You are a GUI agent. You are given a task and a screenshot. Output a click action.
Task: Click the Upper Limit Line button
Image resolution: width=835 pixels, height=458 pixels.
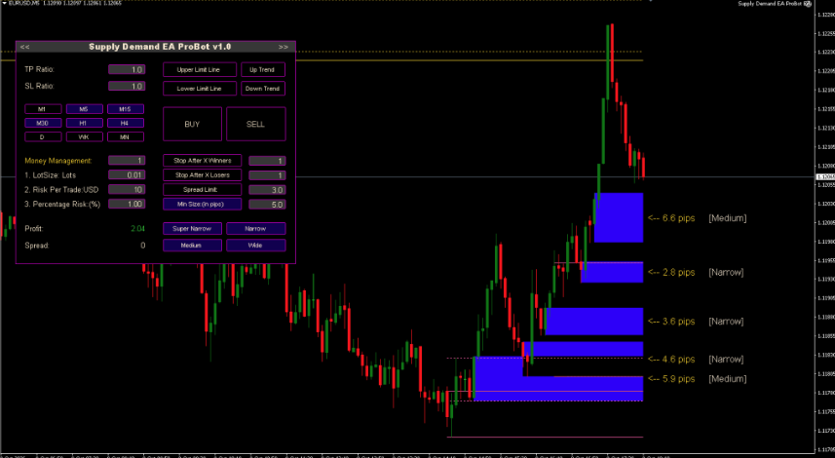click(200, 70)
